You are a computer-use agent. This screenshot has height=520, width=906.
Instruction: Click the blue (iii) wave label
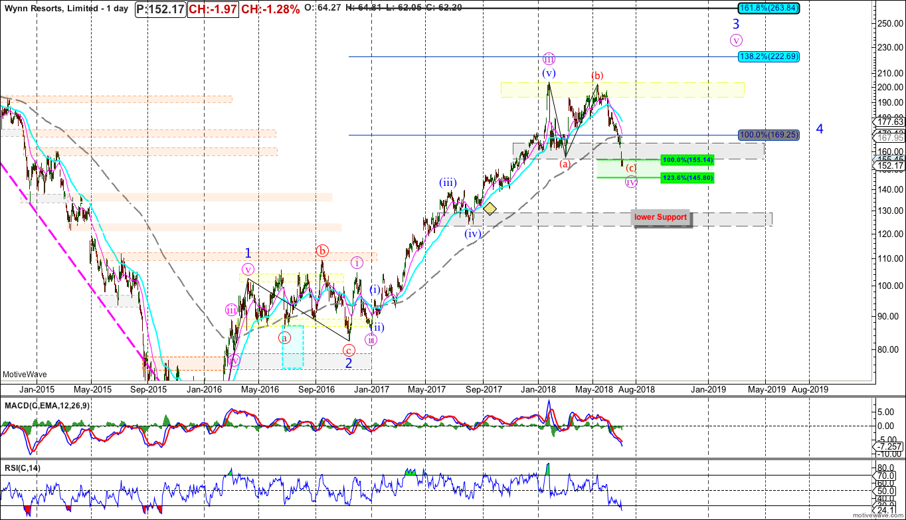(448, 182)
